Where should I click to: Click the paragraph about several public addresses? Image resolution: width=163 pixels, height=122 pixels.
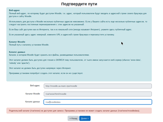[x=78, y=23]
